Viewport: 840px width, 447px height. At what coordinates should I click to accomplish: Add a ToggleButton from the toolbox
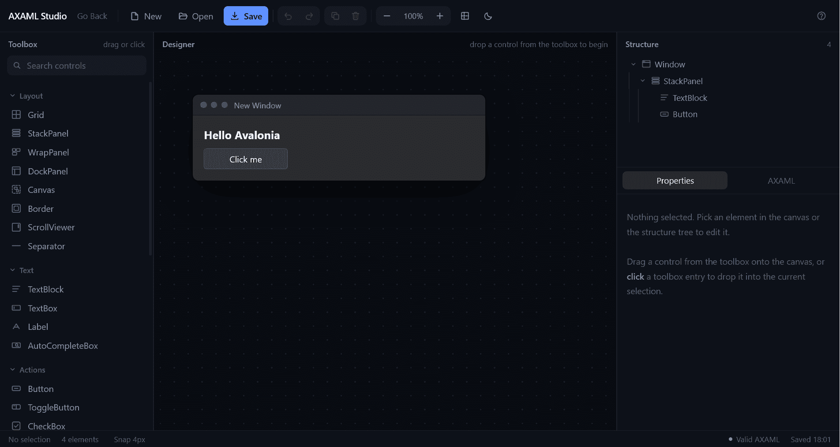click(77, 407)
